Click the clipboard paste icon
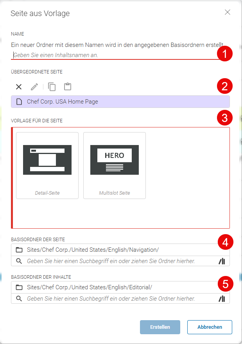This screenshot has height=344, width=242. pos(68,86)
